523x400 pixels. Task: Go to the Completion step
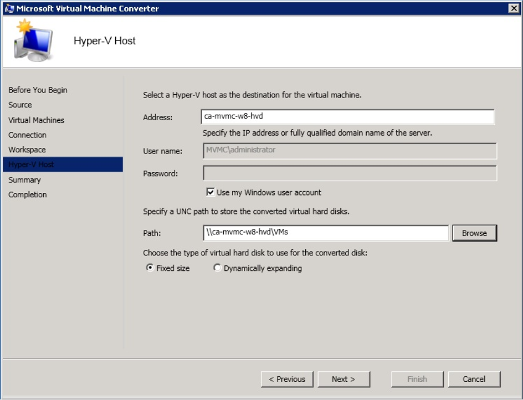tap(28, 194)
